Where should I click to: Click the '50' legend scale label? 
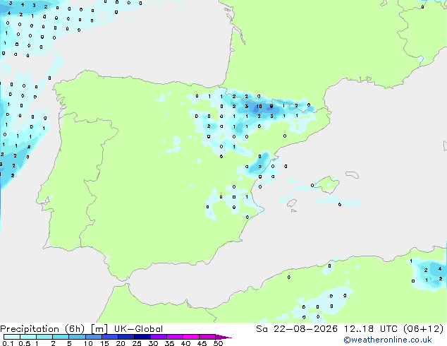[218, 343]
